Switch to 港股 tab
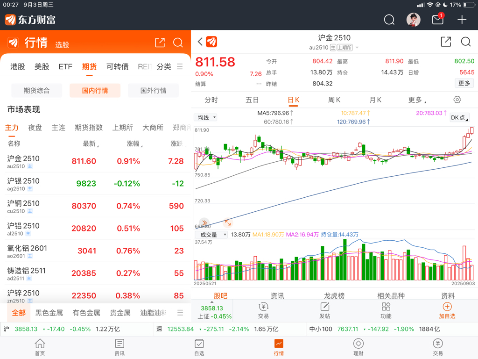 coord(18,66)
